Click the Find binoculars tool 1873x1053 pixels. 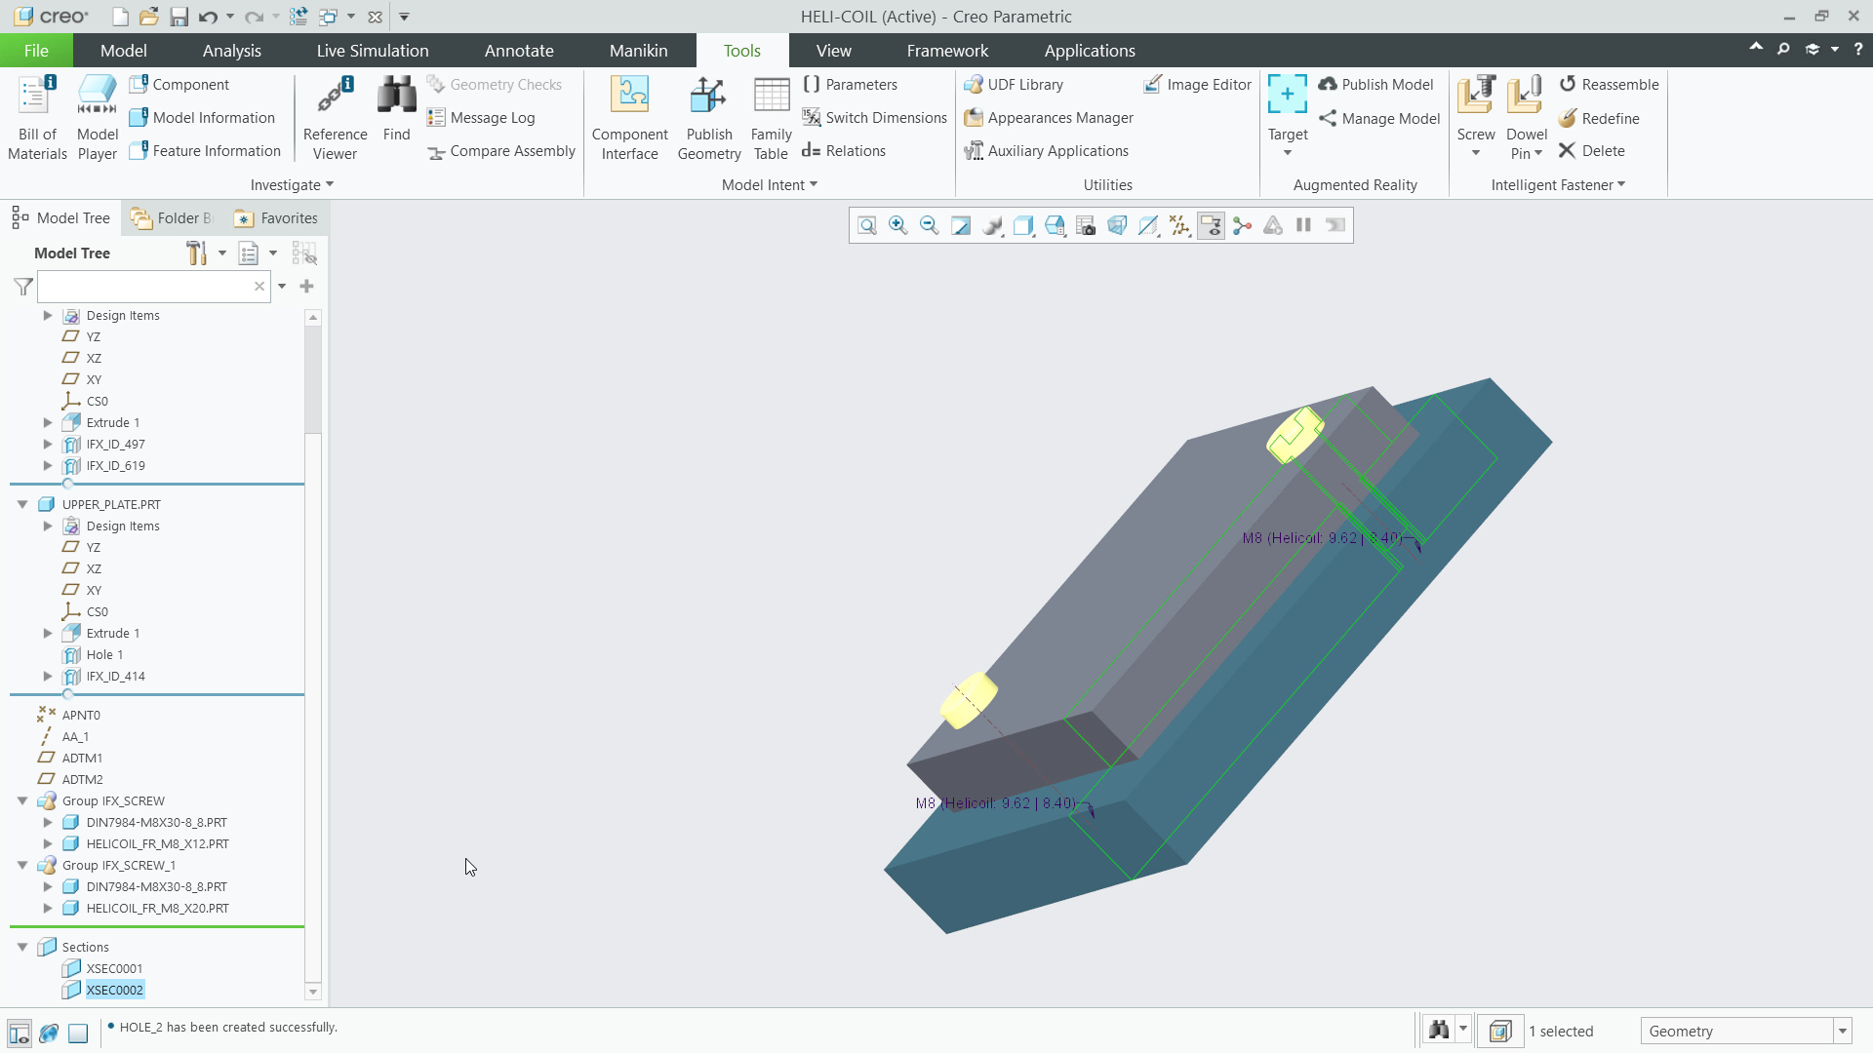click(x=396, y=109)
